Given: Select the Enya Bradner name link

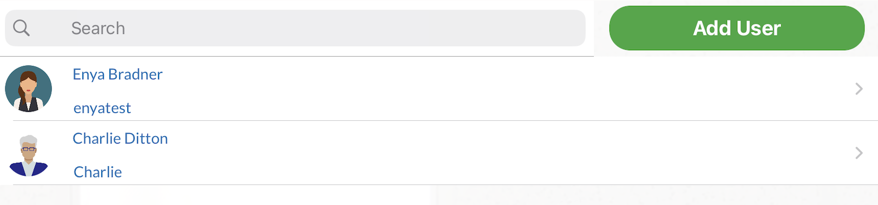Looking at the screenshot, I should [x=117, y=74].
